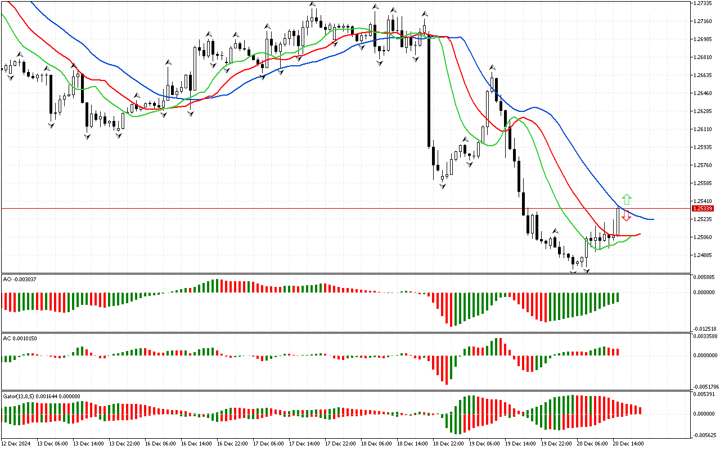
Task: Click the -0.005625 value on Gator scale
Action: pyautogui.click(x=705, y=435)
